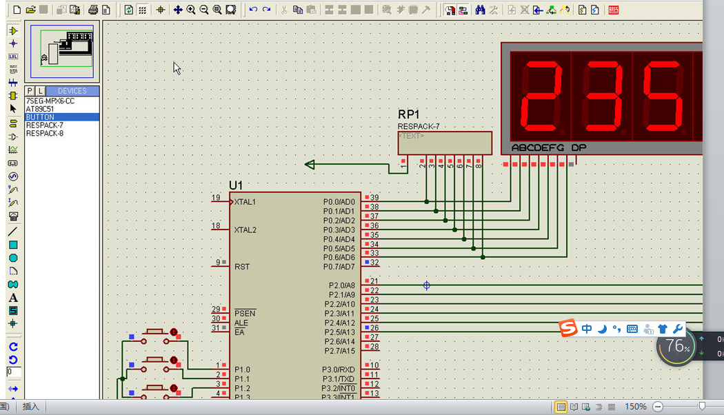Transfer netlist to ARES
The width and height of the screenshot is (724, 415).
tap(614, 10)
